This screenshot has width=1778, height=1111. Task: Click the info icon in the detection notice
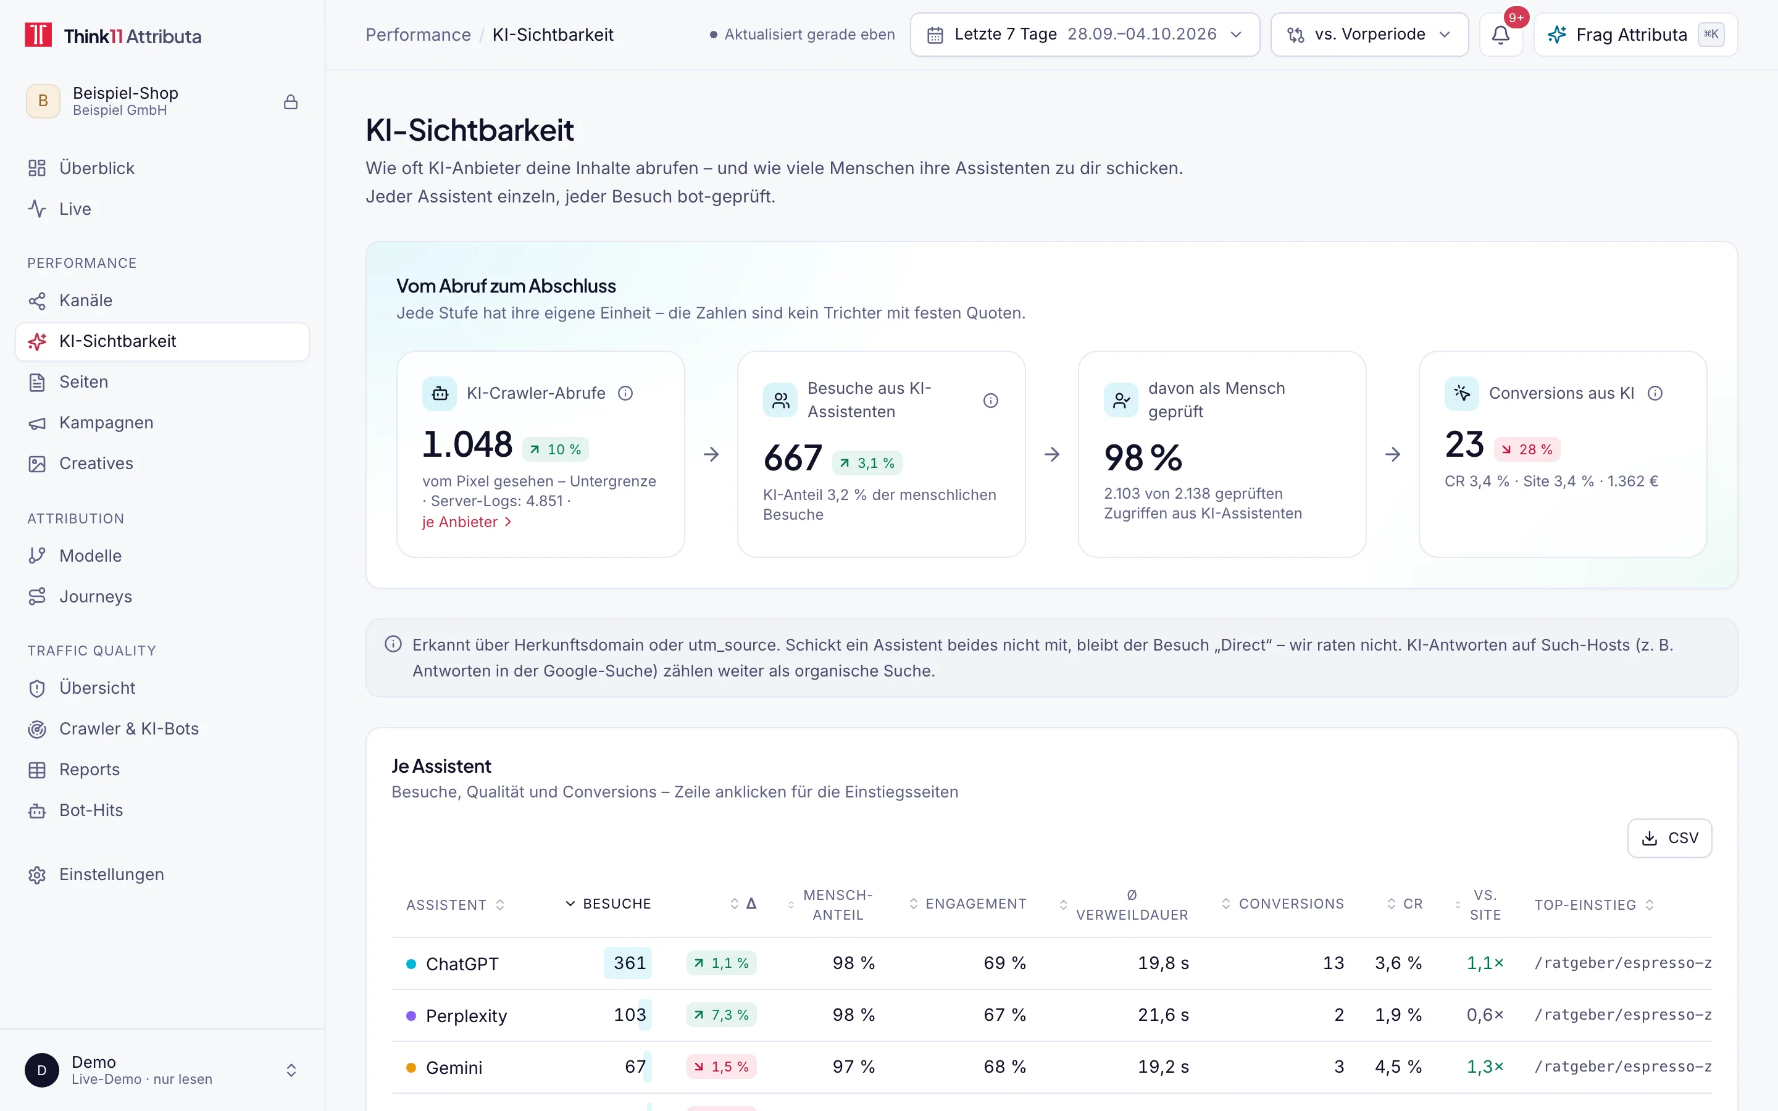(393, 644)
